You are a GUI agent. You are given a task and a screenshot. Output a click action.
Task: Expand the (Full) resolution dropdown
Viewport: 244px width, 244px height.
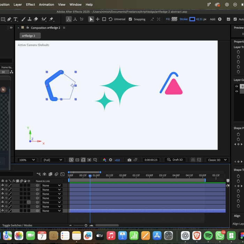click(53, 160)
